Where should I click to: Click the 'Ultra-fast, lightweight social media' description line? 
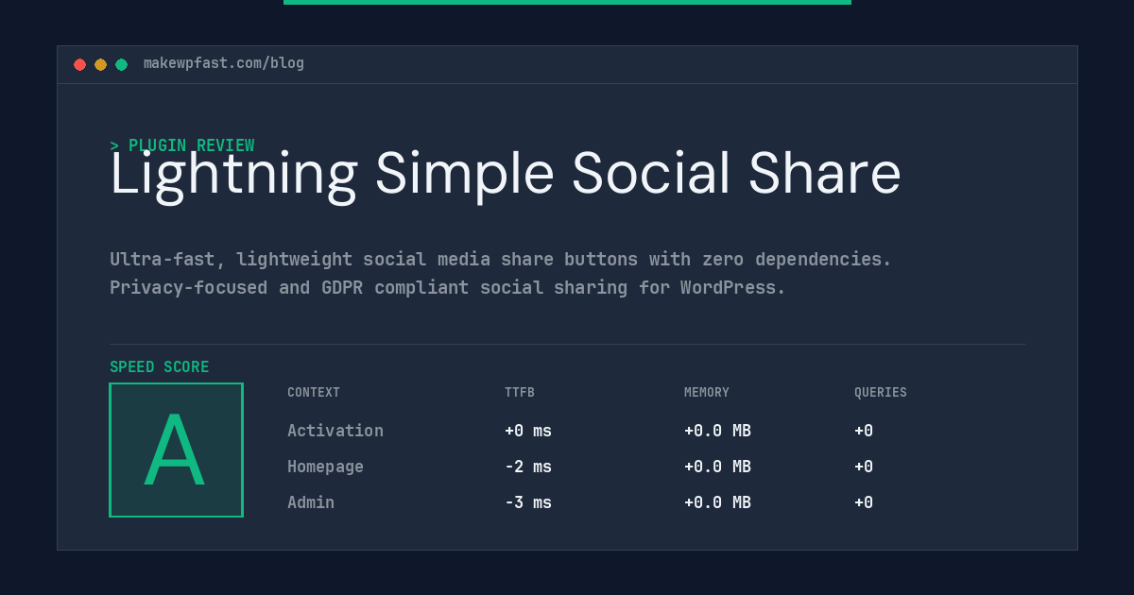tap(501, 259)
